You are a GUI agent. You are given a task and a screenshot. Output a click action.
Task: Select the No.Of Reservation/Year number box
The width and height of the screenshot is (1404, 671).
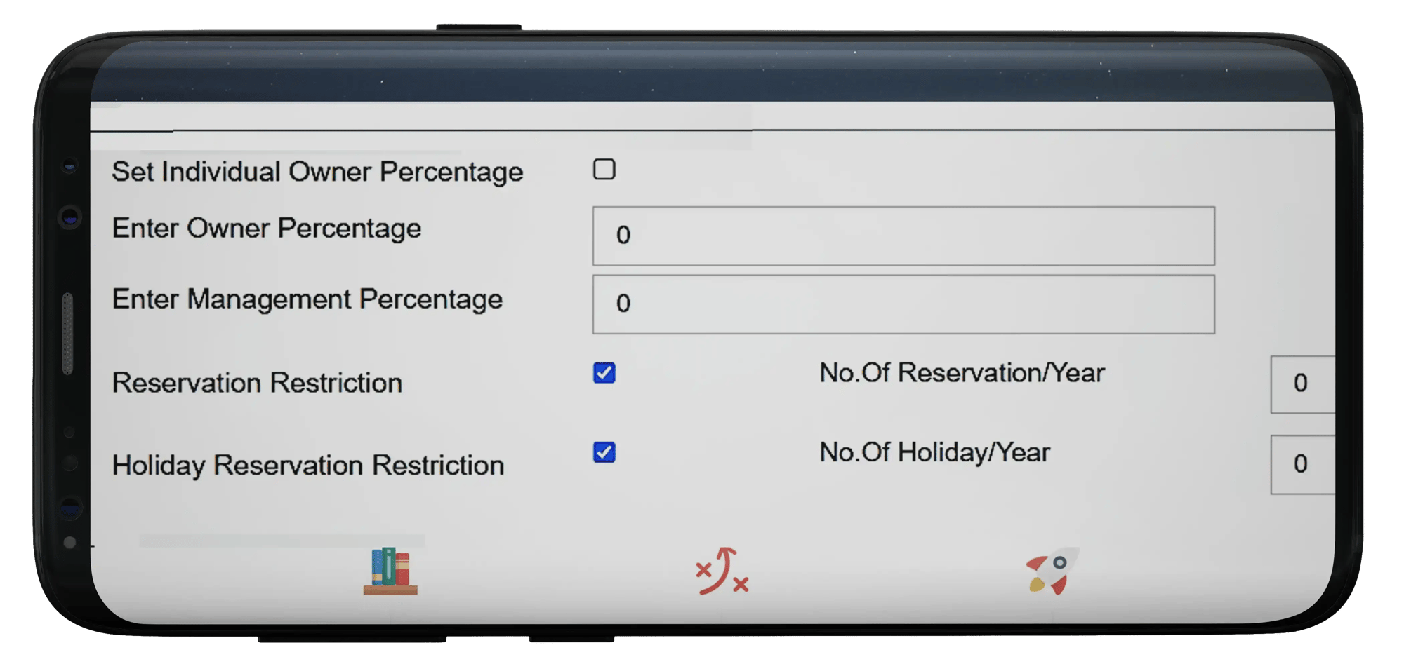tap(1302, 384)
